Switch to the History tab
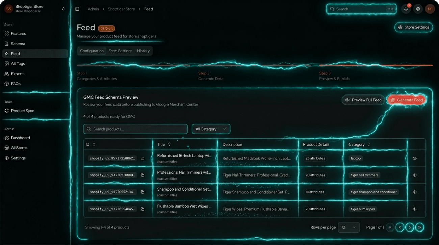The height and width of the screenshot is (245, 439). pyautogui.click(x=143, y=51)
